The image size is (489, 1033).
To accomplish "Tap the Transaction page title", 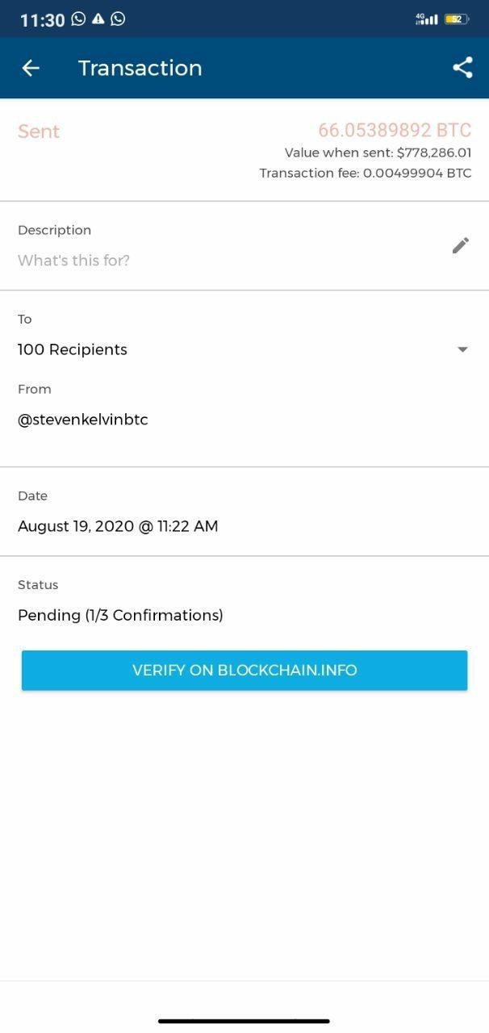I will coord(140,68).
